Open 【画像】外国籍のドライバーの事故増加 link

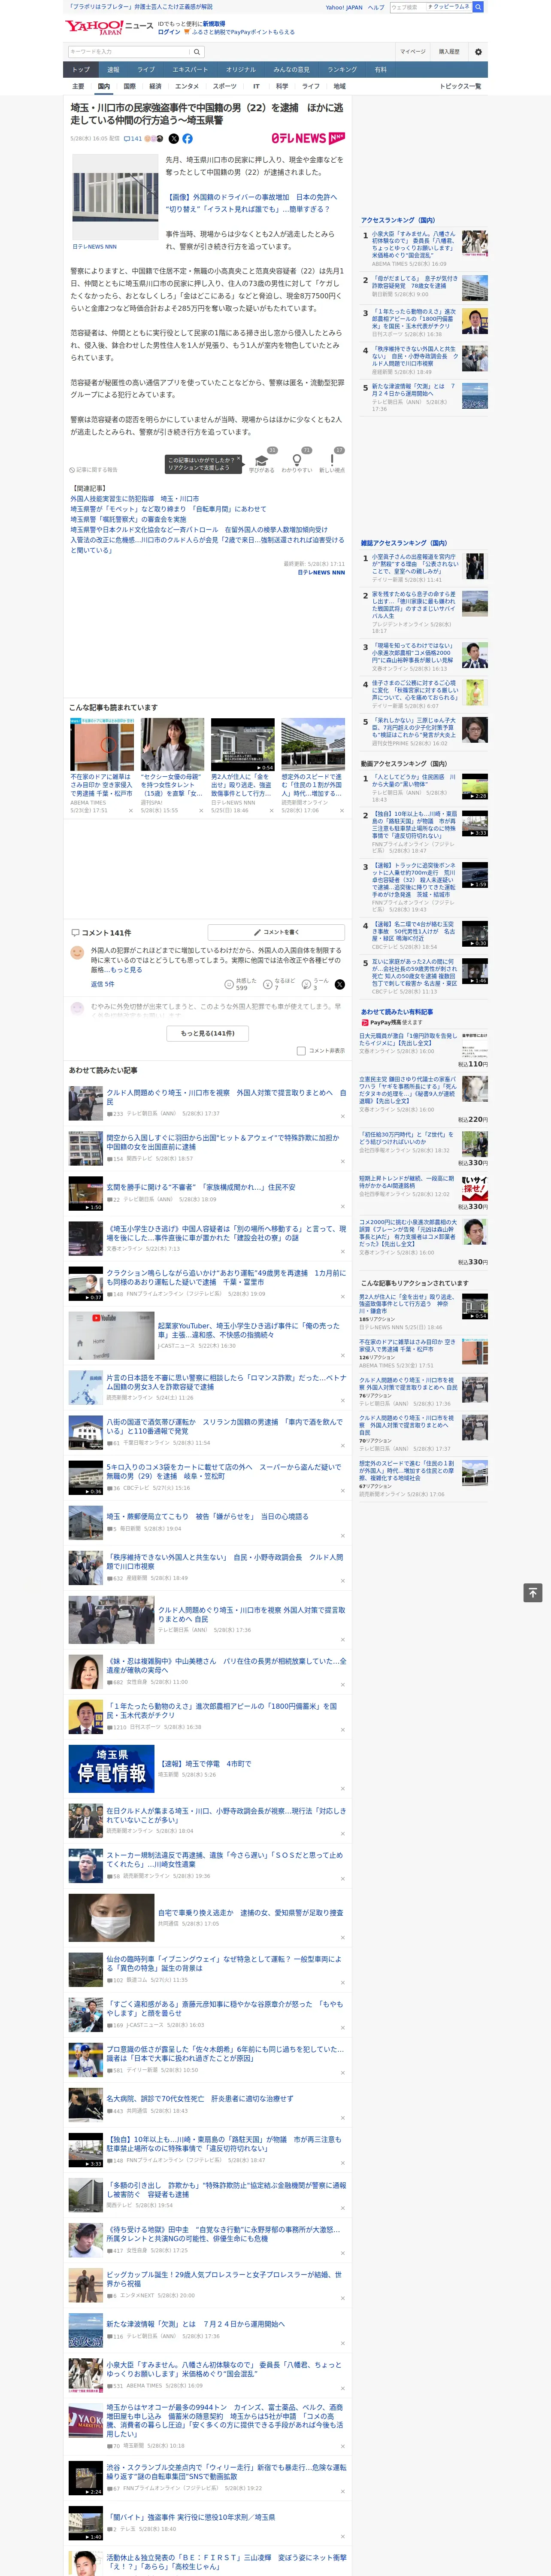[251, 203]
